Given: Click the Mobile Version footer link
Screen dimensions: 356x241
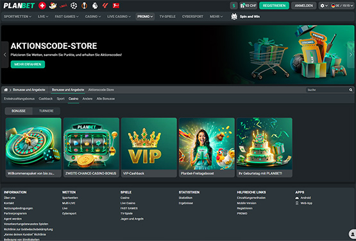Looking at the screenshot, I should (x=246, y=203).
